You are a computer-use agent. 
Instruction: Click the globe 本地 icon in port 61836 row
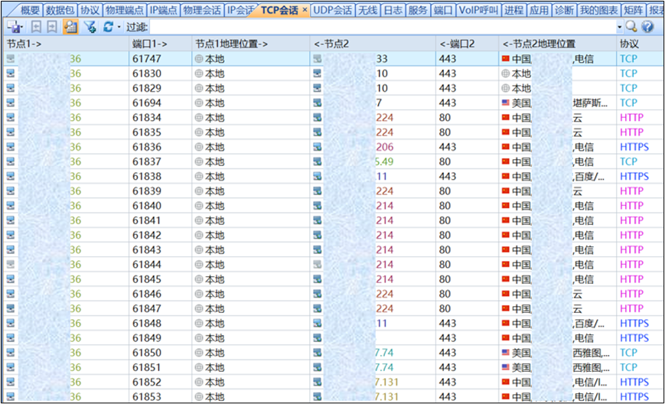coord(199,147)
